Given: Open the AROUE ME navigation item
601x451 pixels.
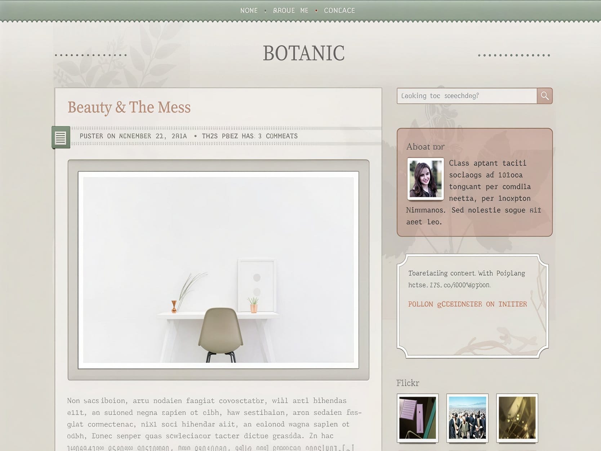Looking at the screenshot, I should coord(291,10).
